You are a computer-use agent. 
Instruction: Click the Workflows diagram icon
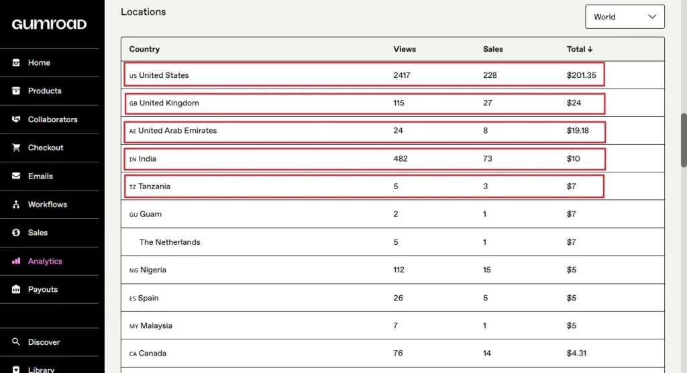click(16, 205)
